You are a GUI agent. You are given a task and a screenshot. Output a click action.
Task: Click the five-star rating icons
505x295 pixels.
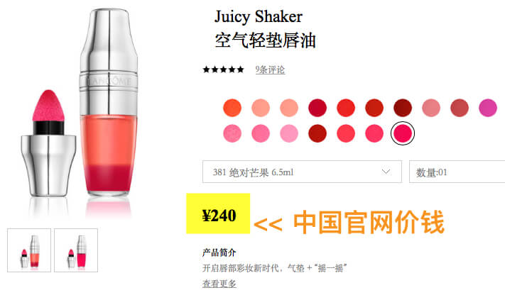(x=223, y=69)
